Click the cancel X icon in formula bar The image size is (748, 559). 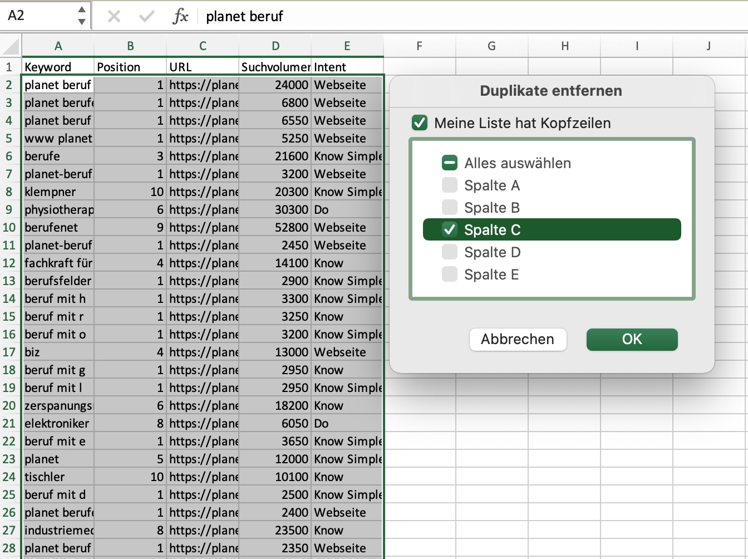(114, 16)
